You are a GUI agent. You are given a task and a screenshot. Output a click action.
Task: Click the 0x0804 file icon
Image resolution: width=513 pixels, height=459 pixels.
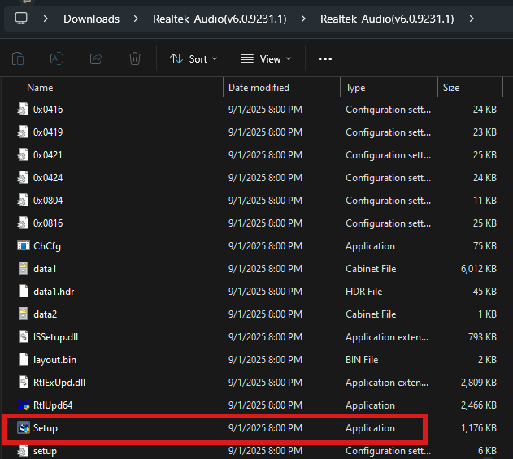point(23,200)
